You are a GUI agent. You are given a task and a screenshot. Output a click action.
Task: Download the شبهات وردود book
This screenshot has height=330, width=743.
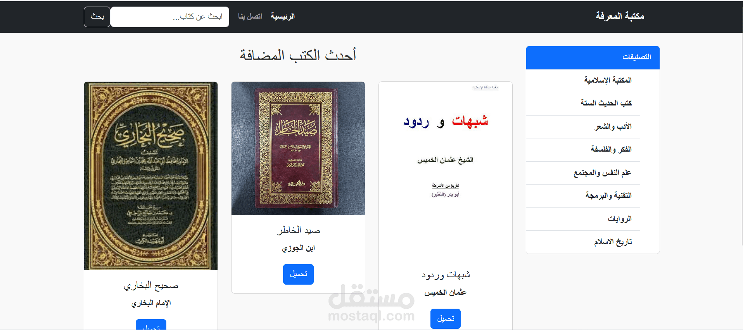pyautogui.click(x=446, y=319)
